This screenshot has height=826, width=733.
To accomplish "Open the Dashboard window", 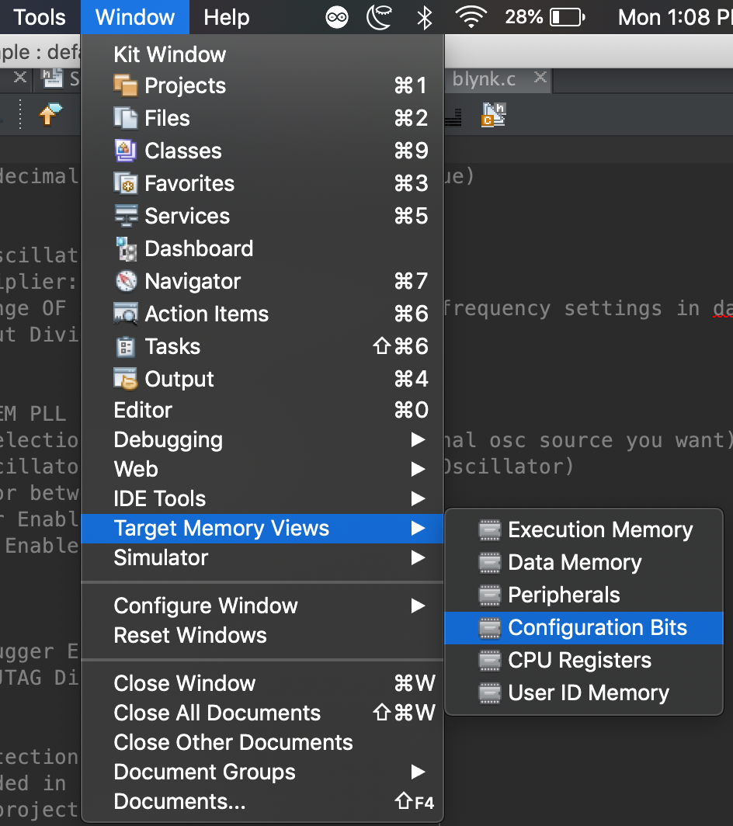I will click(x=199, y=248).
